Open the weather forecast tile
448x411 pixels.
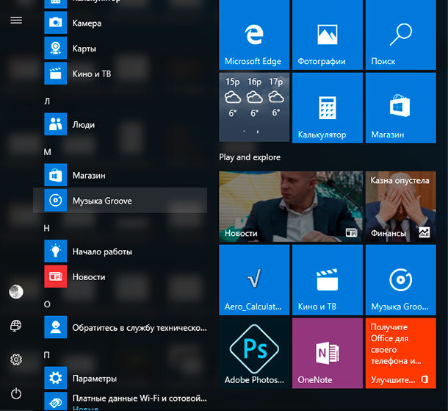pyautogui.click(x=254, y=107)
